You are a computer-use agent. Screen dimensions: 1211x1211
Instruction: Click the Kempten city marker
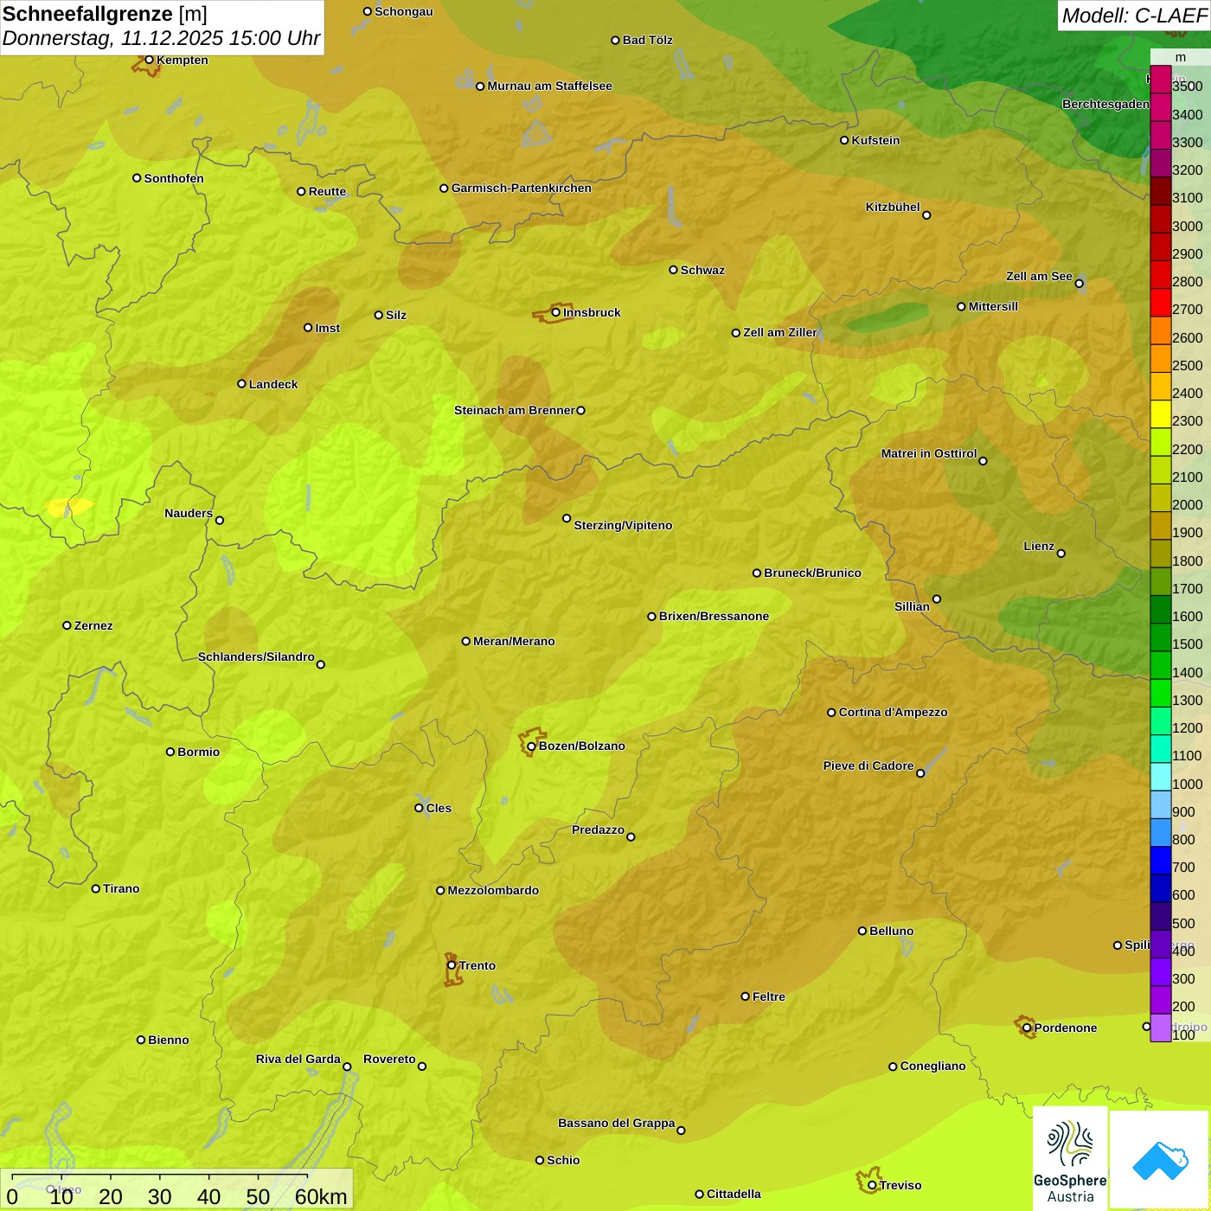[x=149, y=60]
